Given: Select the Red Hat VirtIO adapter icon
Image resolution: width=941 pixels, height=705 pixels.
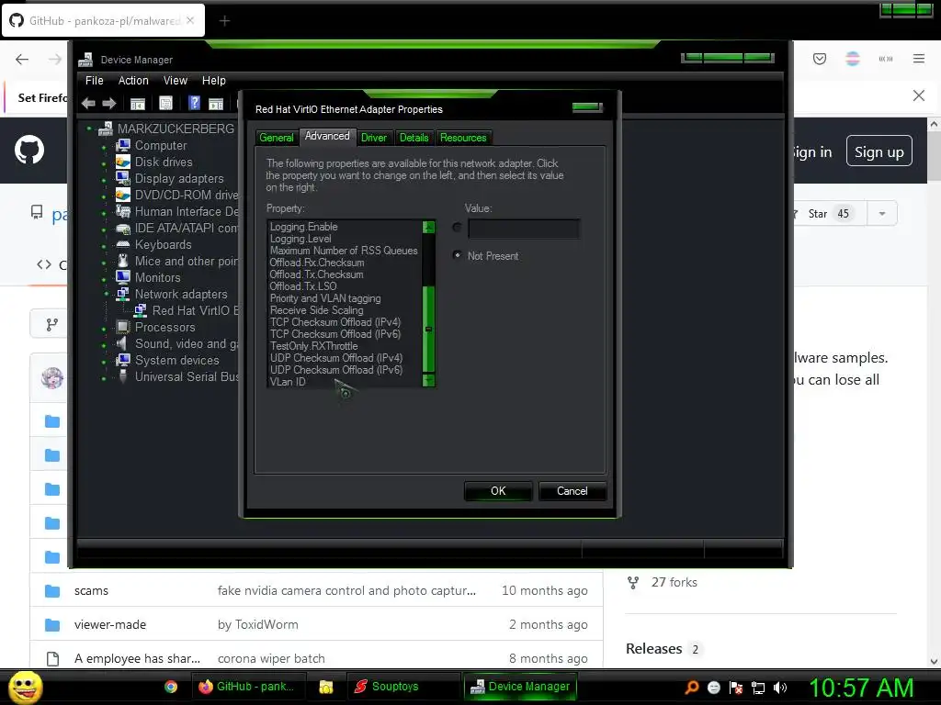Looking at the screenshot, I should tap(141, 310).
